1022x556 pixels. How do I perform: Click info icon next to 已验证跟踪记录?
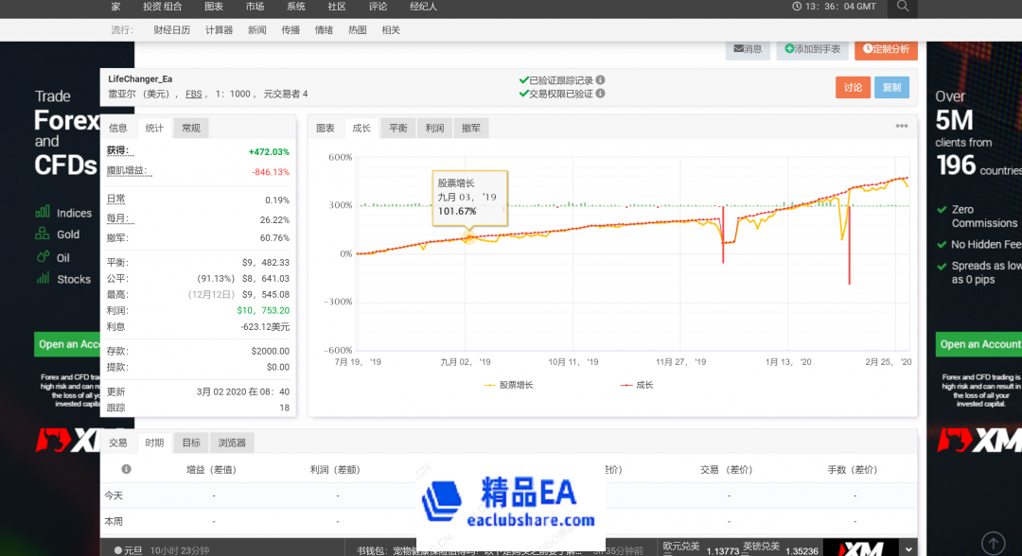point(601,80)
